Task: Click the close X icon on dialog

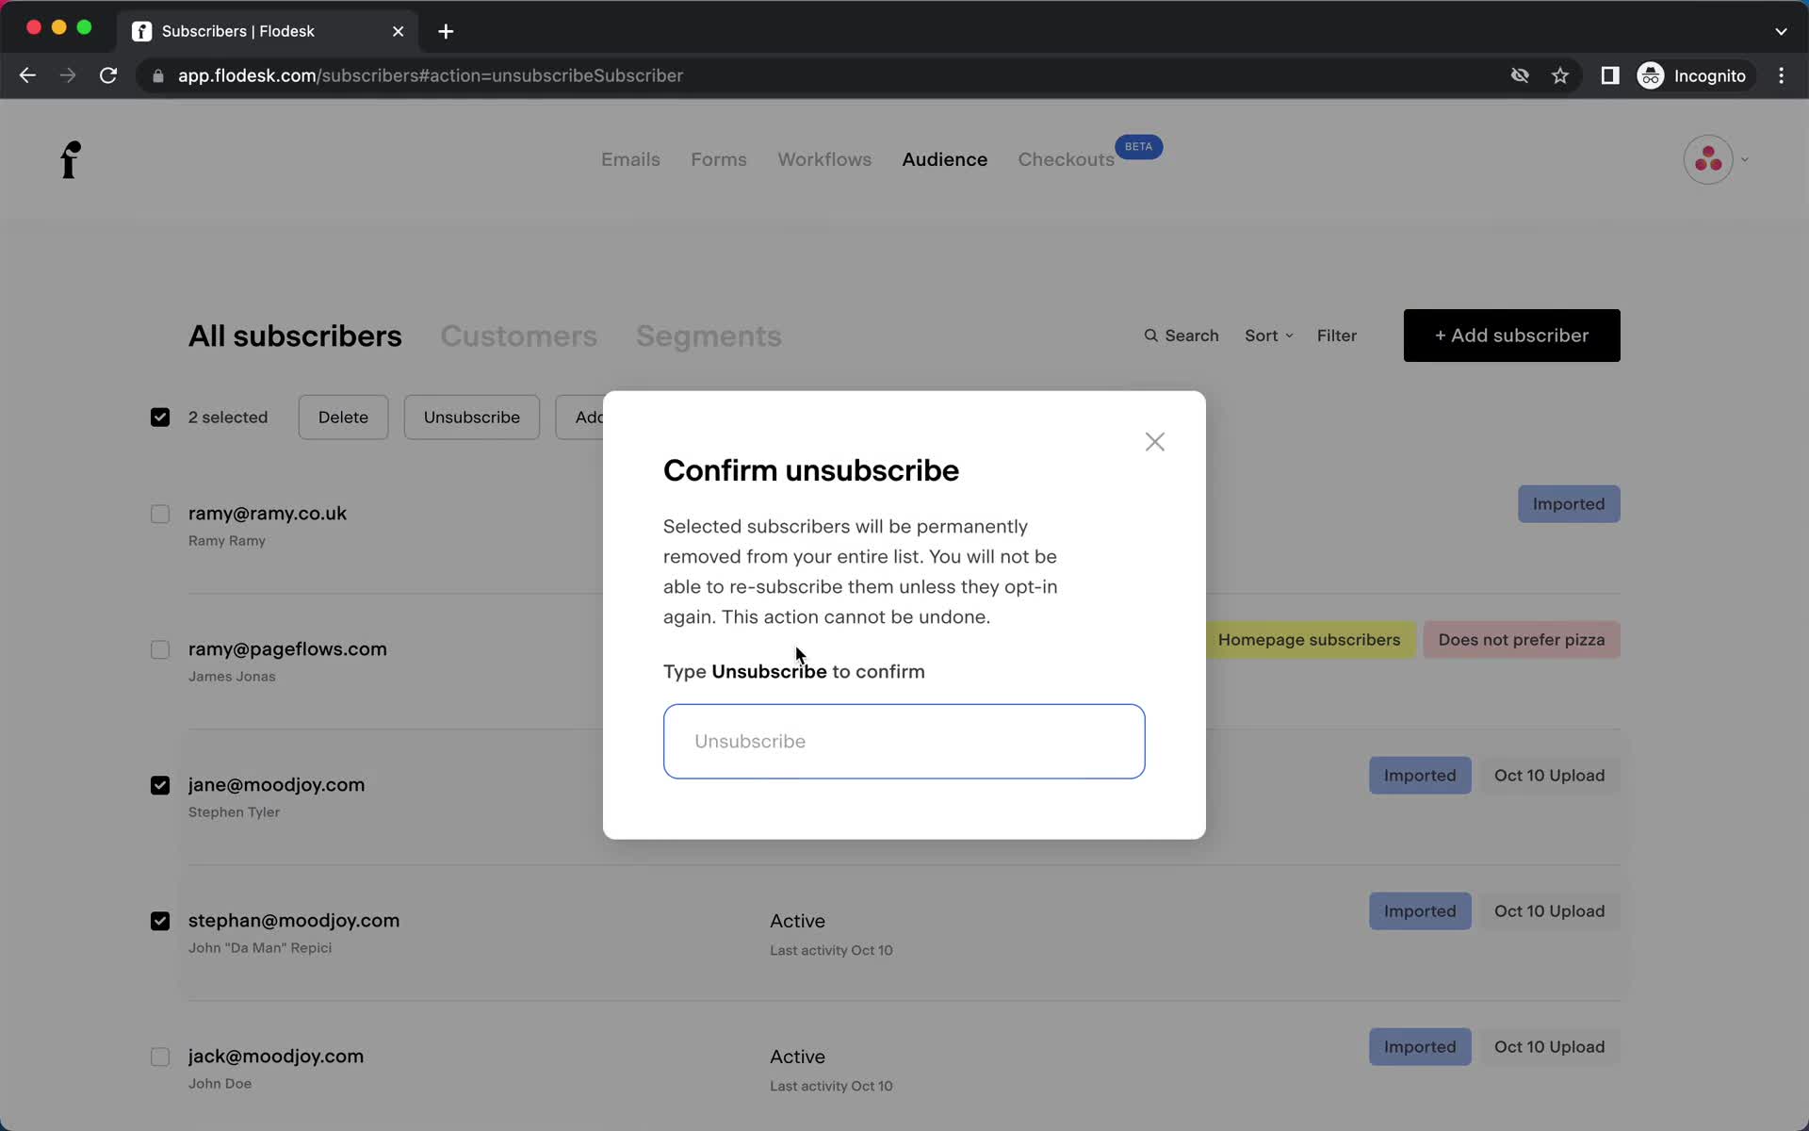Action: coord(1154,442)
